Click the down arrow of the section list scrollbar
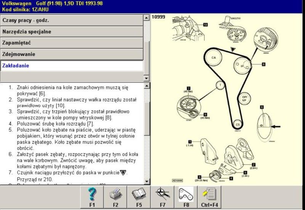The image size is (305, 210). (146, 78)
